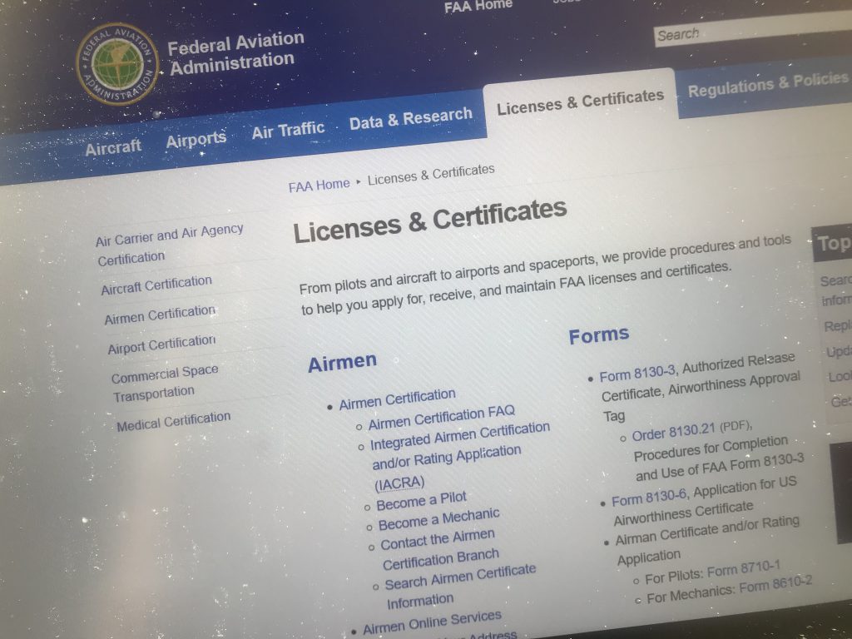Select the Licenses & Certificates tab
This screenshot has width=852, height=639.
(x=580, y=102)
